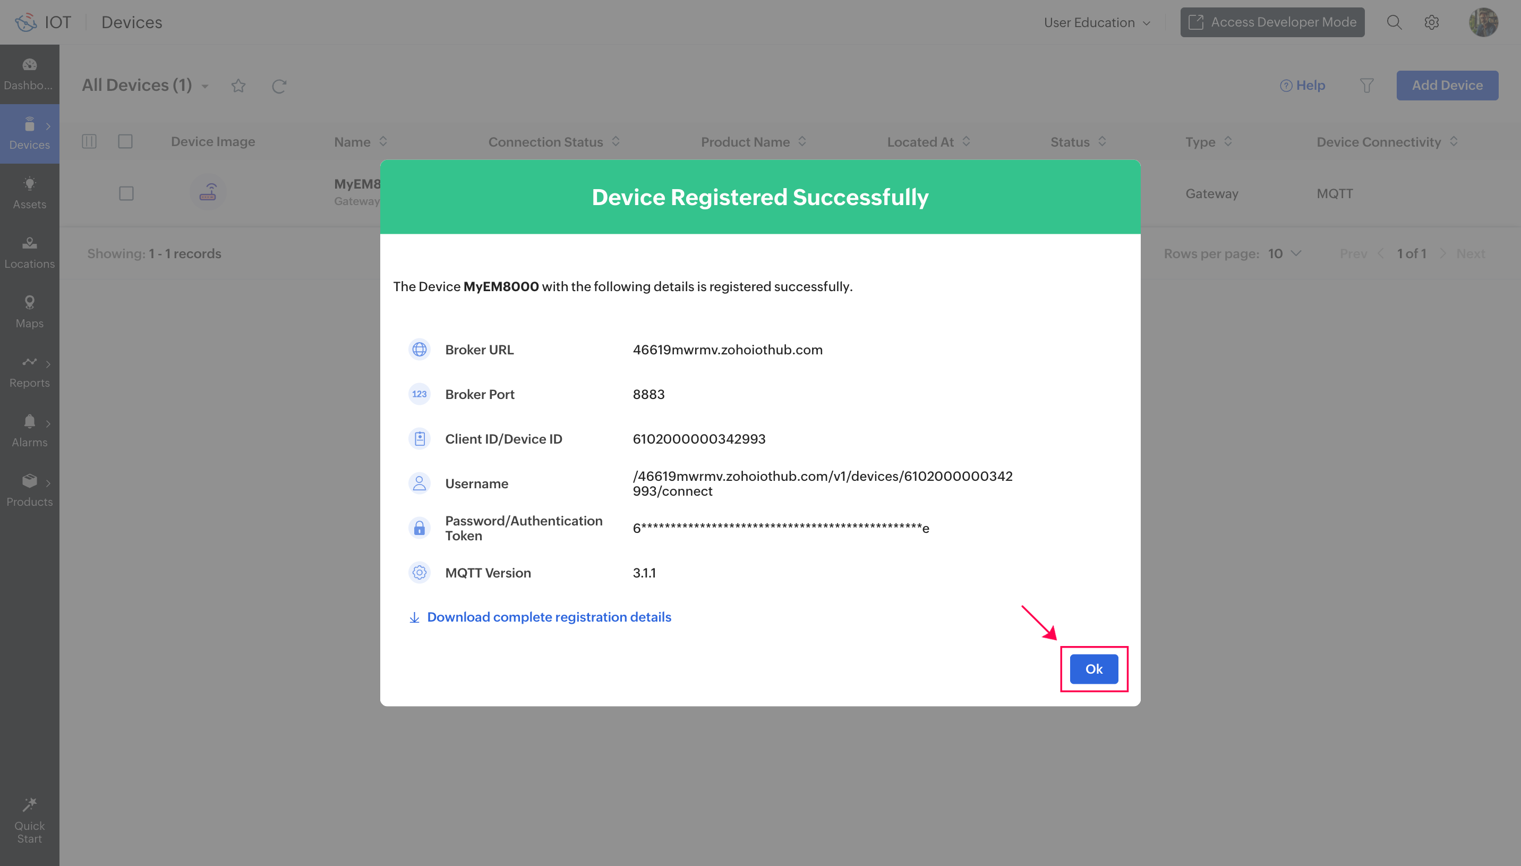Open User Education dropdown
Screen dimensions: 1521x866
point(1097,23)
